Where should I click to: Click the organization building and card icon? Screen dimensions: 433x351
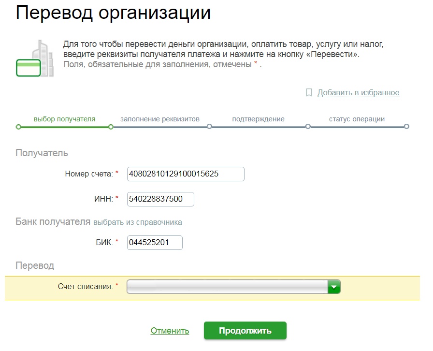click(35, 58)
